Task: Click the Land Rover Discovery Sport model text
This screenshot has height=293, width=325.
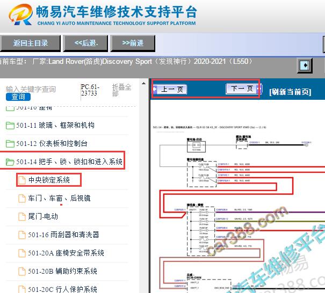Action: (142, 62)
